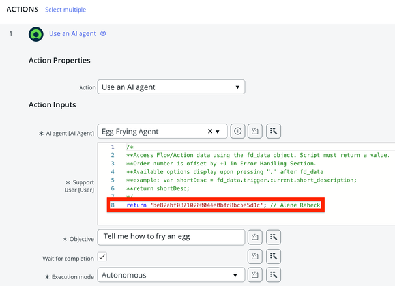Click the 'Action Inputs' heading
The image size is (395, 286).
[x=52, y=105]
